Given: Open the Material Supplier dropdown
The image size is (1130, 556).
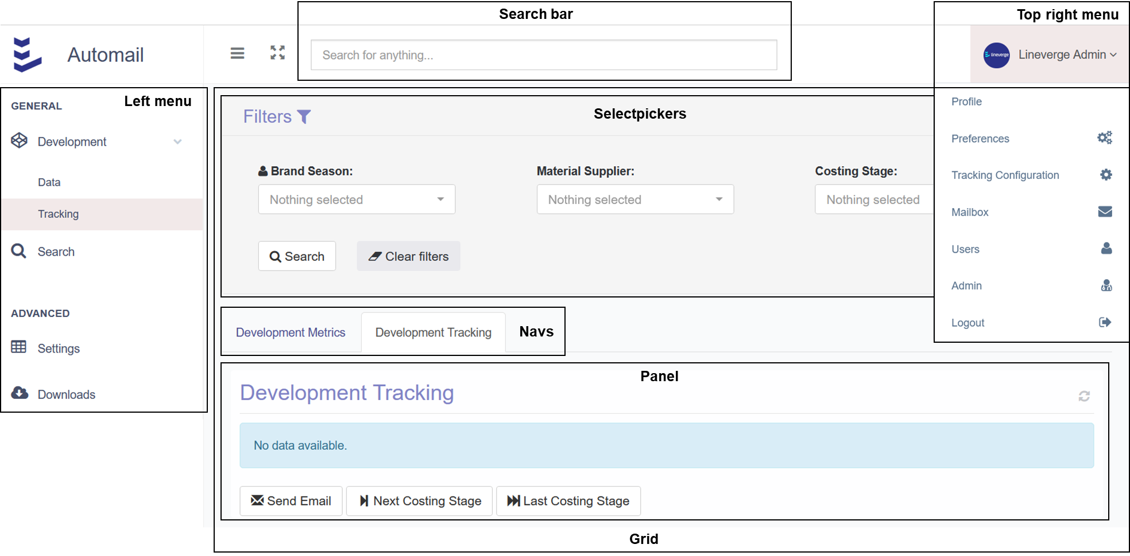Looking at the screenshot, I should [635, 199].
